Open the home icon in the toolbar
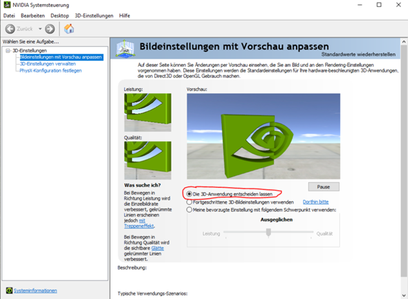Screen dimensions: 408x299 click(69, 28)
